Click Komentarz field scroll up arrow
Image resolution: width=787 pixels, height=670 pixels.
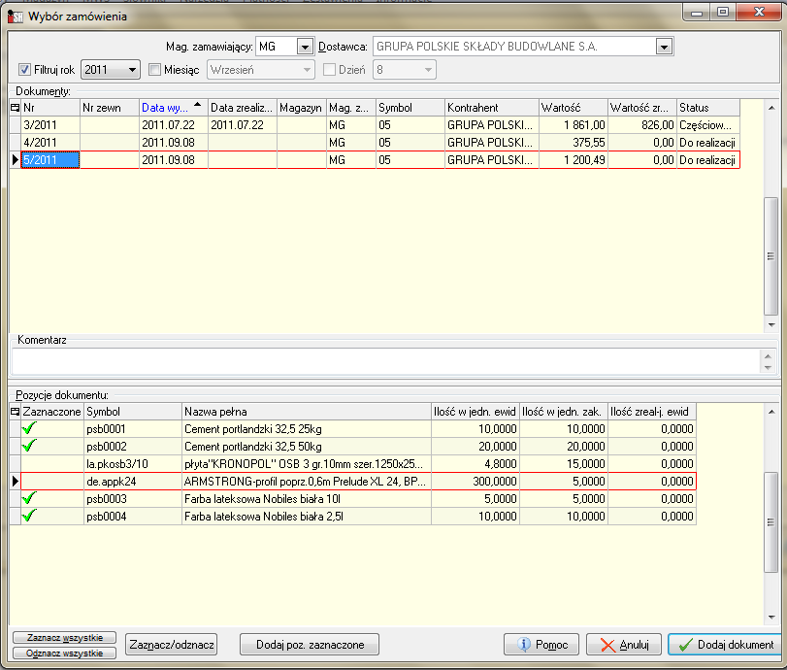coord(768,356)
